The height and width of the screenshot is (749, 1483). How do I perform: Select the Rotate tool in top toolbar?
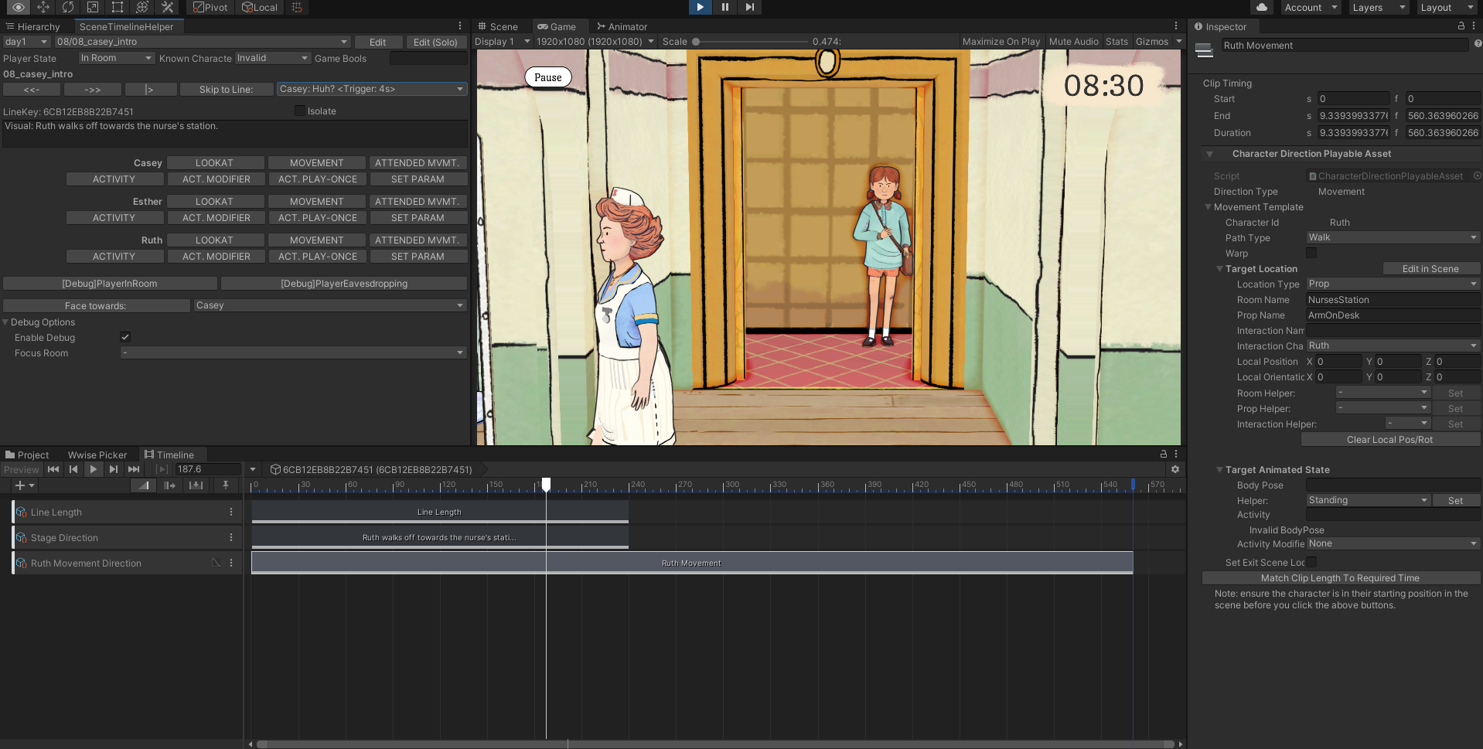pyautogui.click(x=67, y=7)
